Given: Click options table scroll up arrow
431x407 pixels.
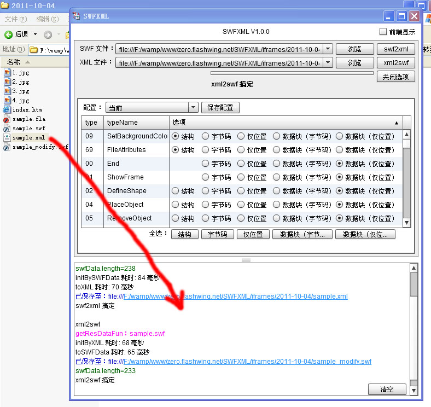Looking at the screenshot, I should tap(407, 135).
